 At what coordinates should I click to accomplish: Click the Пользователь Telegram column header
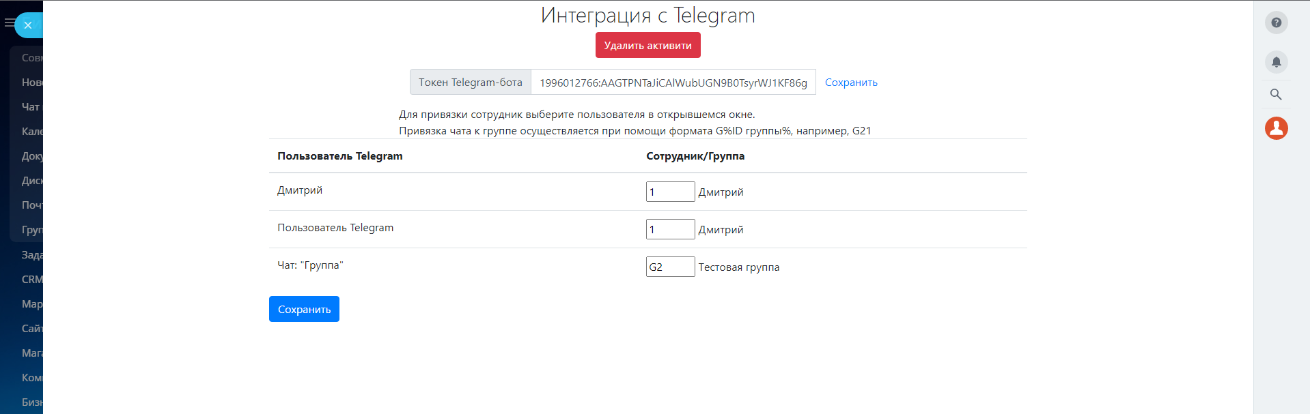click(x=340, y=156)
